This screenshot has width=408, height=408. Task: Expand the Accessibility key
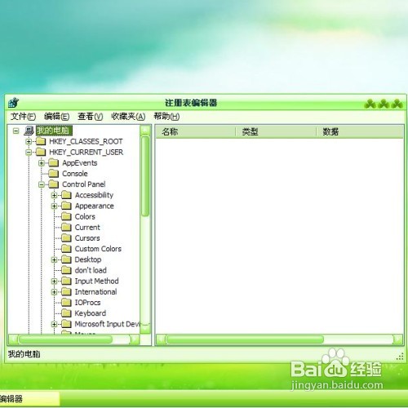pyautogui.click(x=54, y=195)
